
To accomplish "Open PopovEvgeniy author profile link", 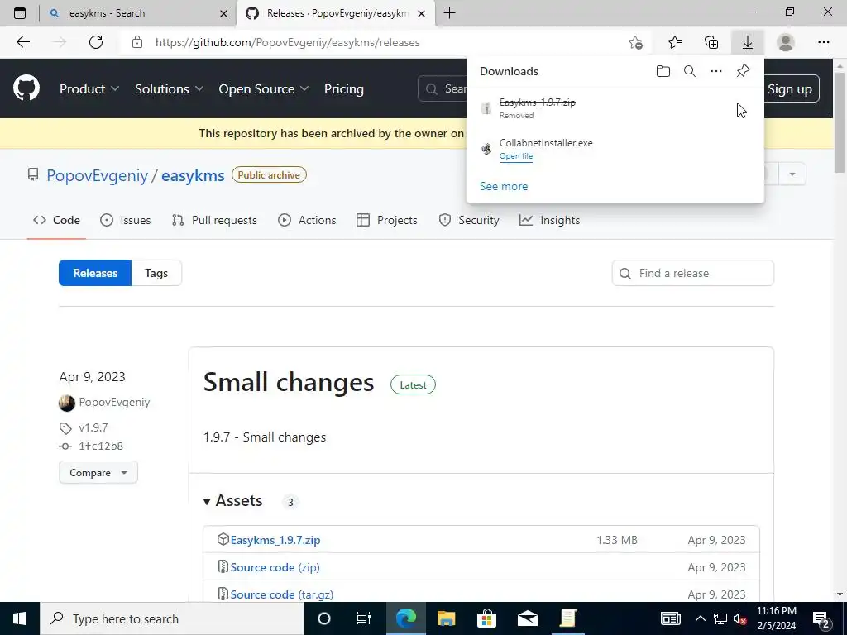I will [114, 403].
